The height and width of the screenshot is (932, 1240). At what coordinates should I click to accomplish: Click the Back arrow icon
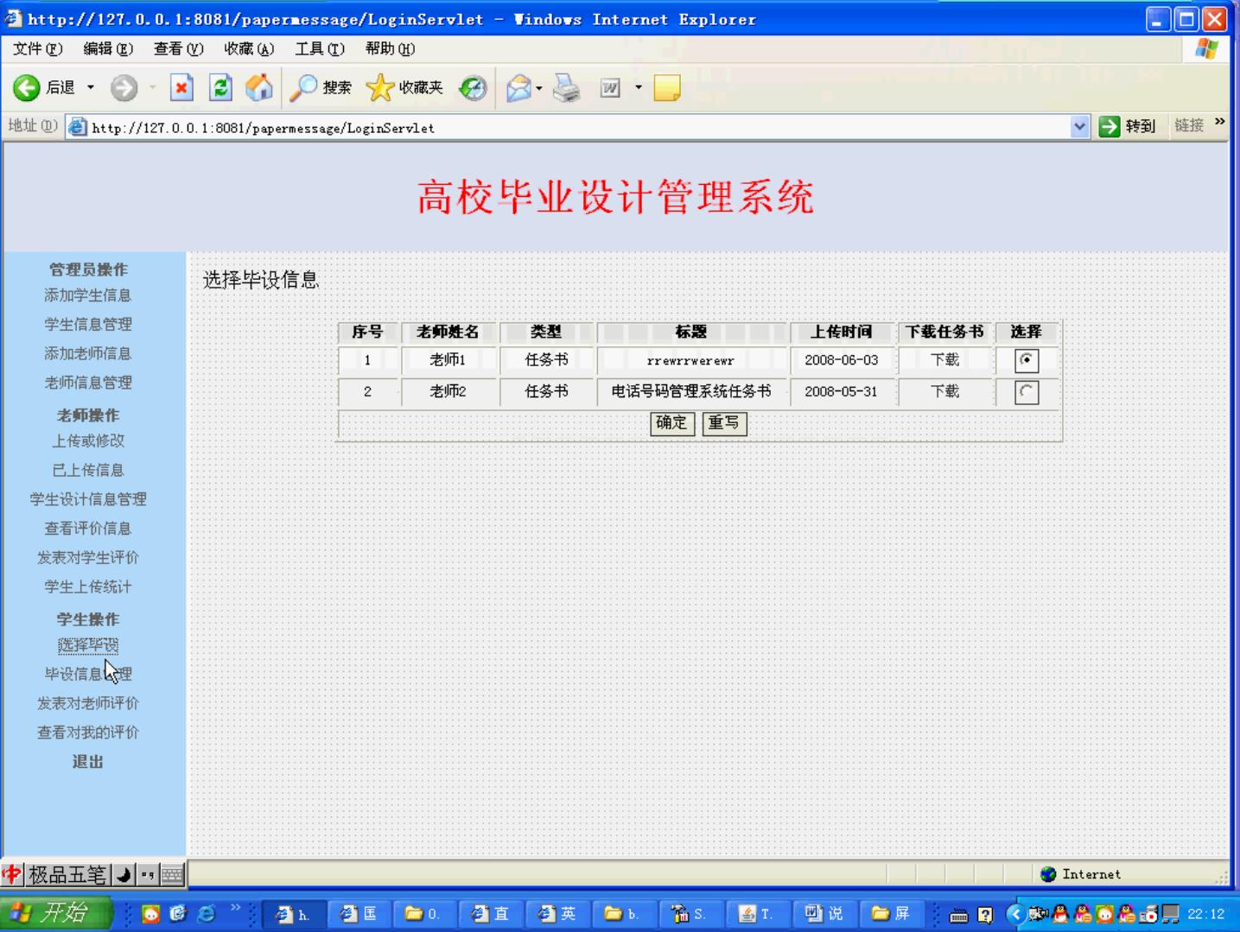pos(27,87)
